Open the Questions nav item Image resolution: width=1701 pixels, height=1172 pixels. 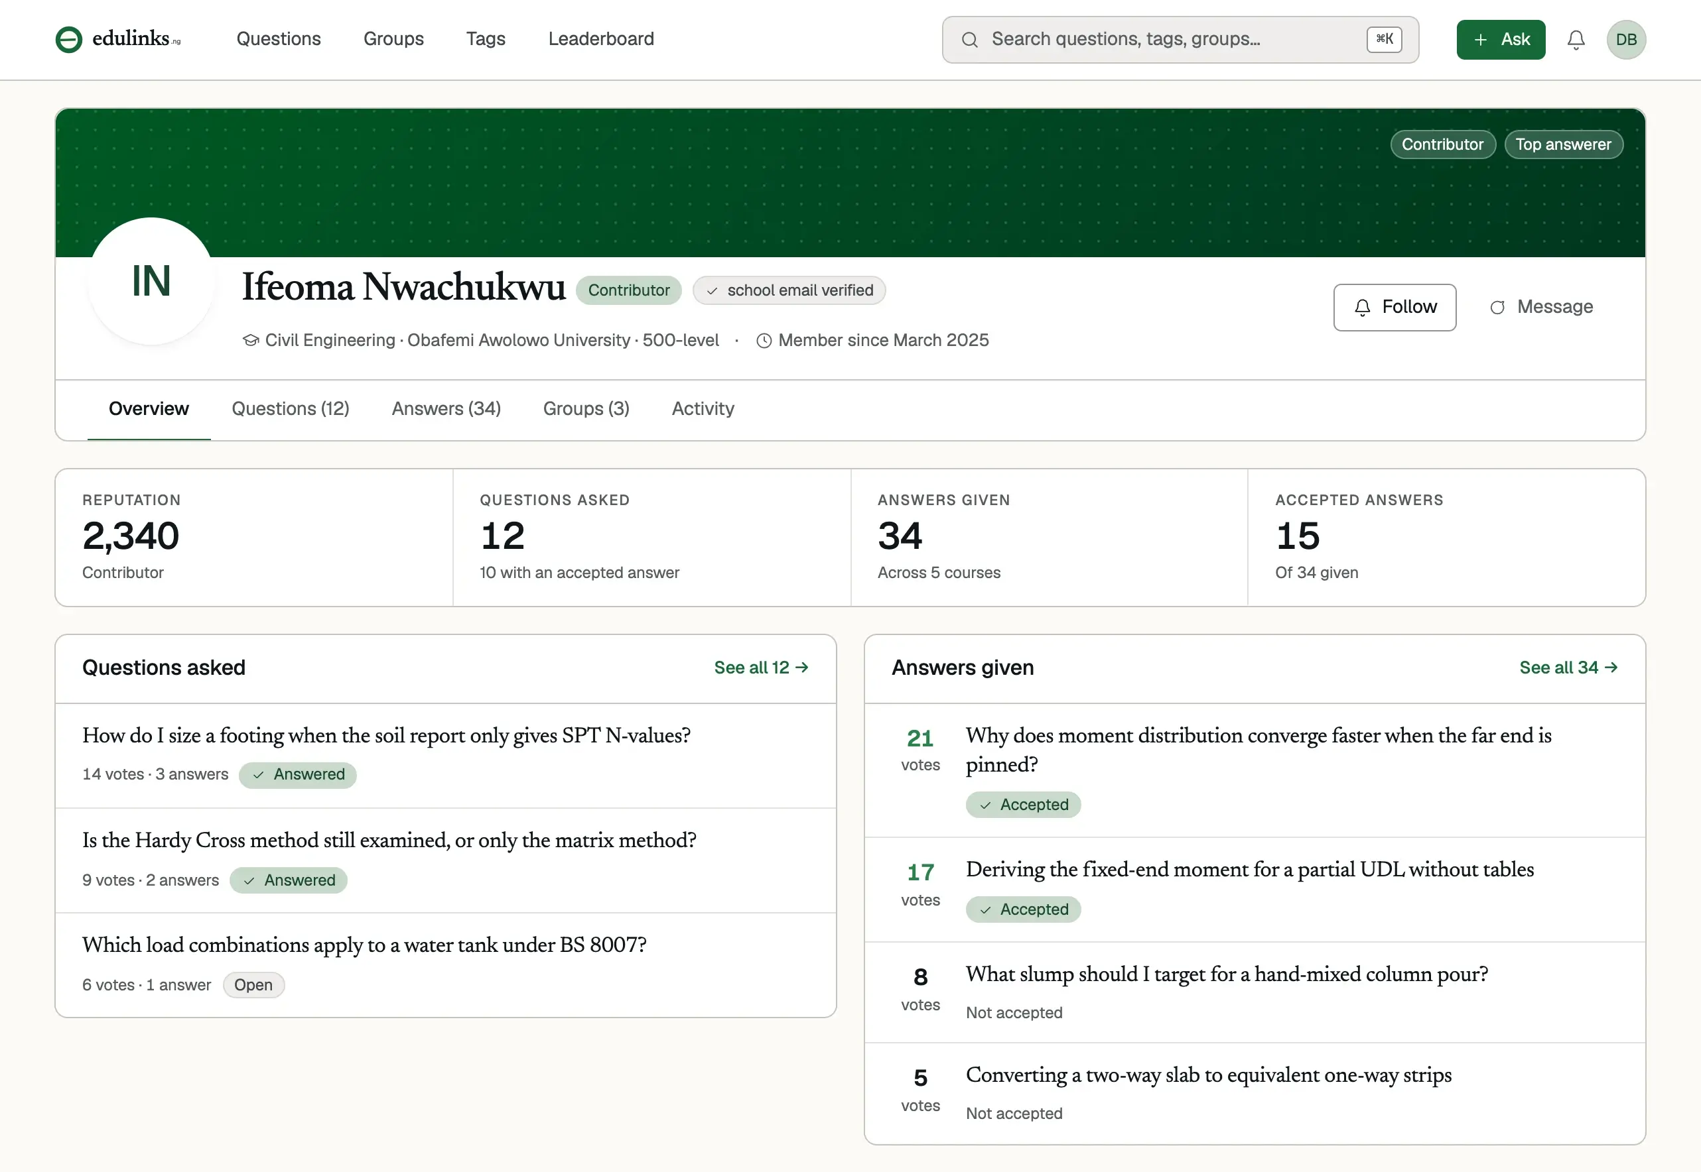pos(279,39)
